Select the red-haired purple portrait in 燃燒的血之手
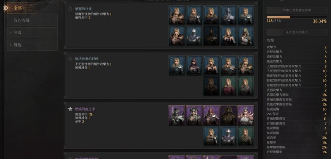331x159 pixels. pyautogui.click(x=211, y=115)
